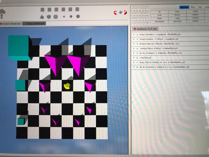Choose the cube shape in the world toolbar
The width and height of the screenshot is (209, 157).
[49, 17]
